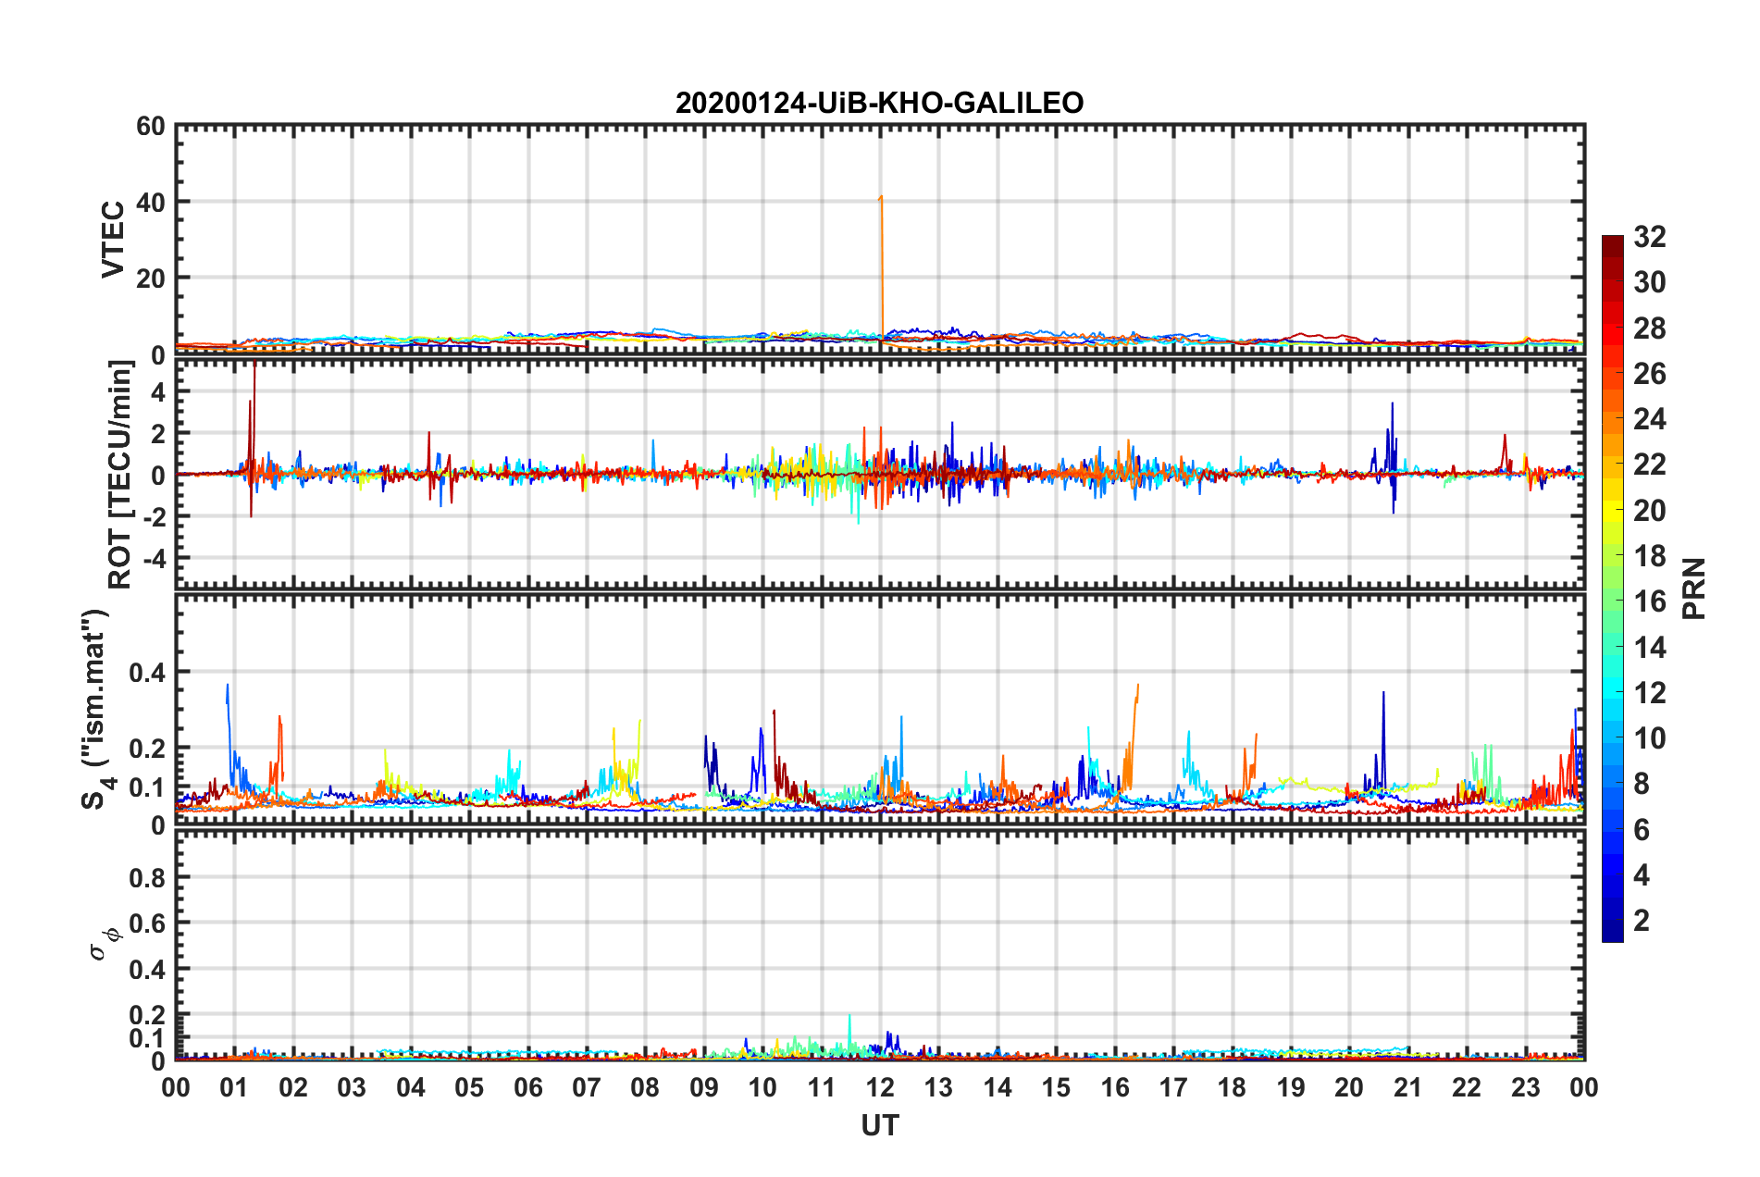1760x1177 pixels.
Task: Click the 0.4 tick on the S4 axis
Action: 147,672
